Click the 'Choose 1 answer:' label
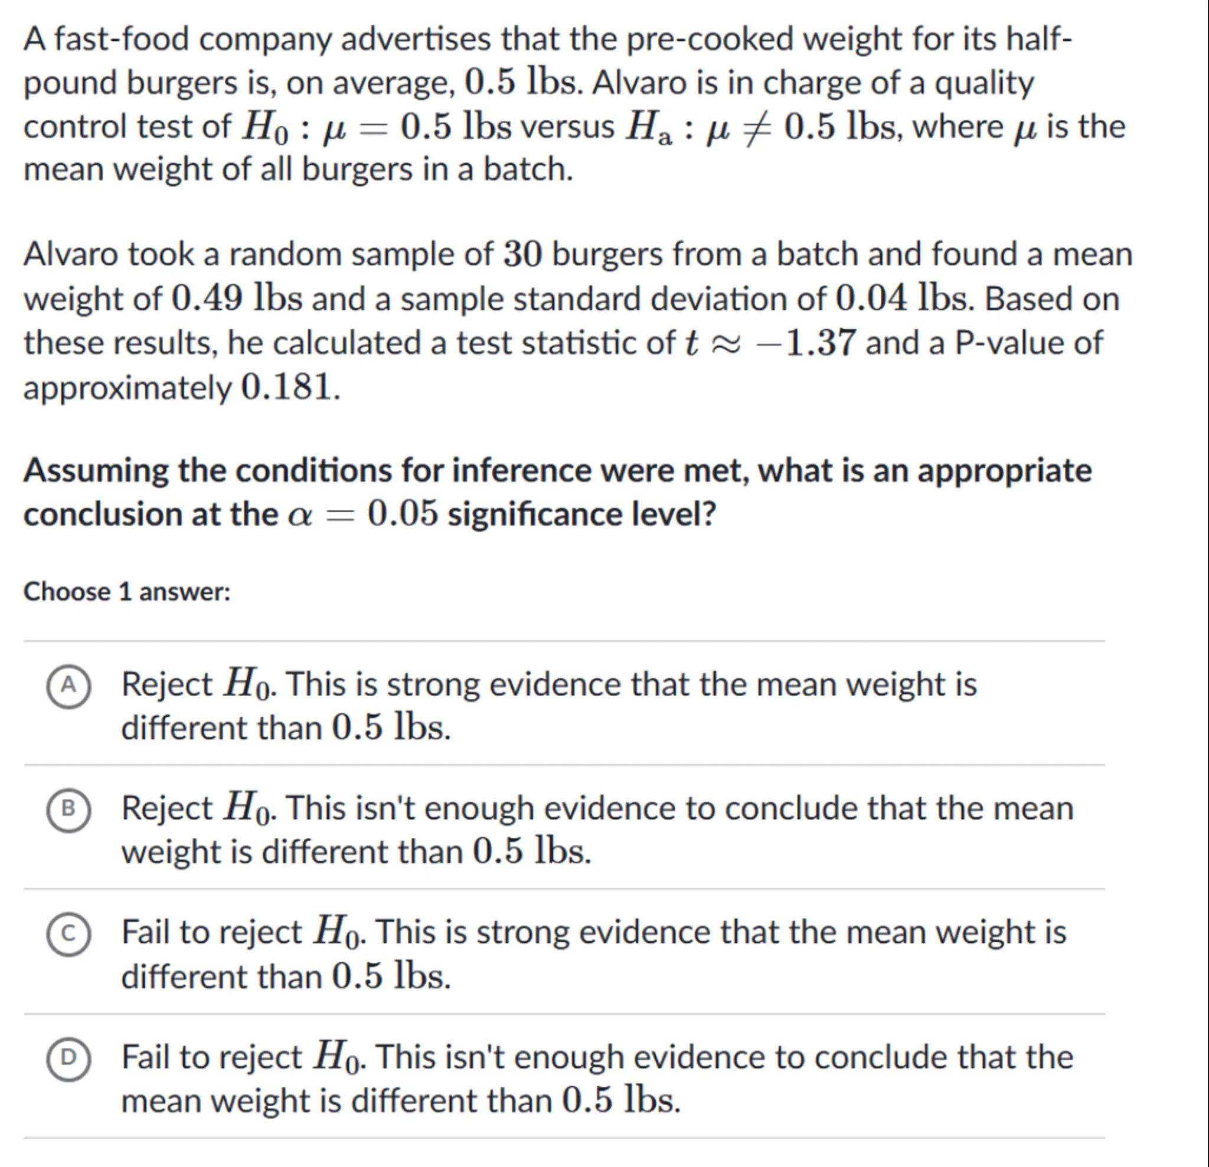This screenshot has width=1209, height=1167. pyautogui.click(x=127, y=592)
